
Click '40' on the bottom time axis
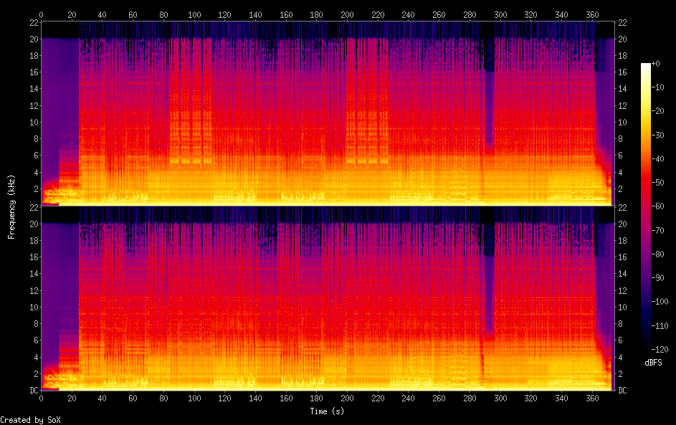(x=103, y=398)
